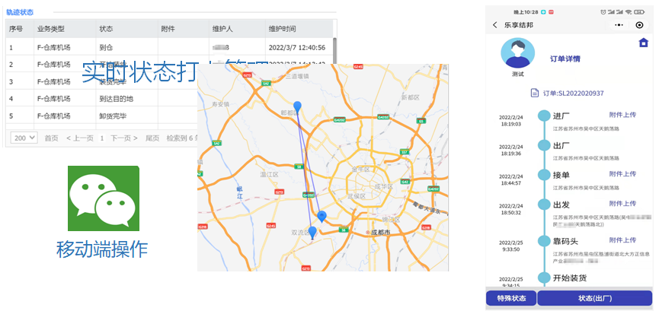Go to 上一页 in table pagination

point(80,138)
